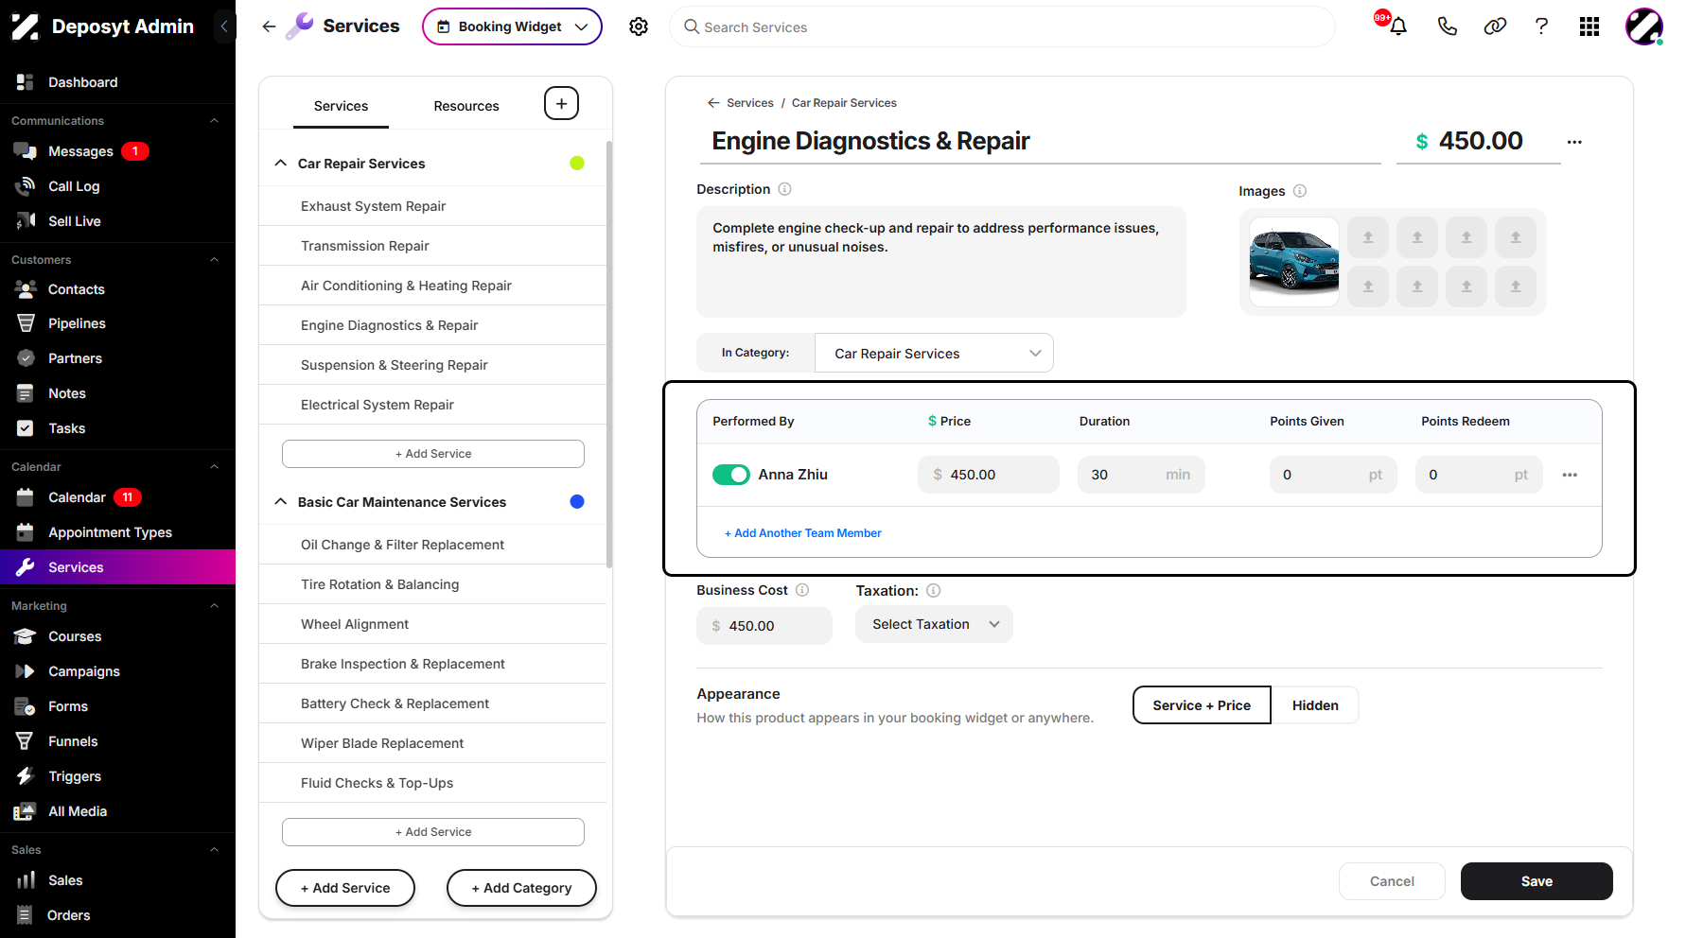
Task: Go back using the top-bar arrow
Action: [x=269, y=26]
